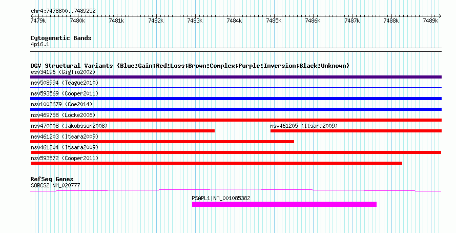Select the purple esv34196 inversion bar
Screen dimensions: 456x233
pyautogui.click(x=236, y=77)
